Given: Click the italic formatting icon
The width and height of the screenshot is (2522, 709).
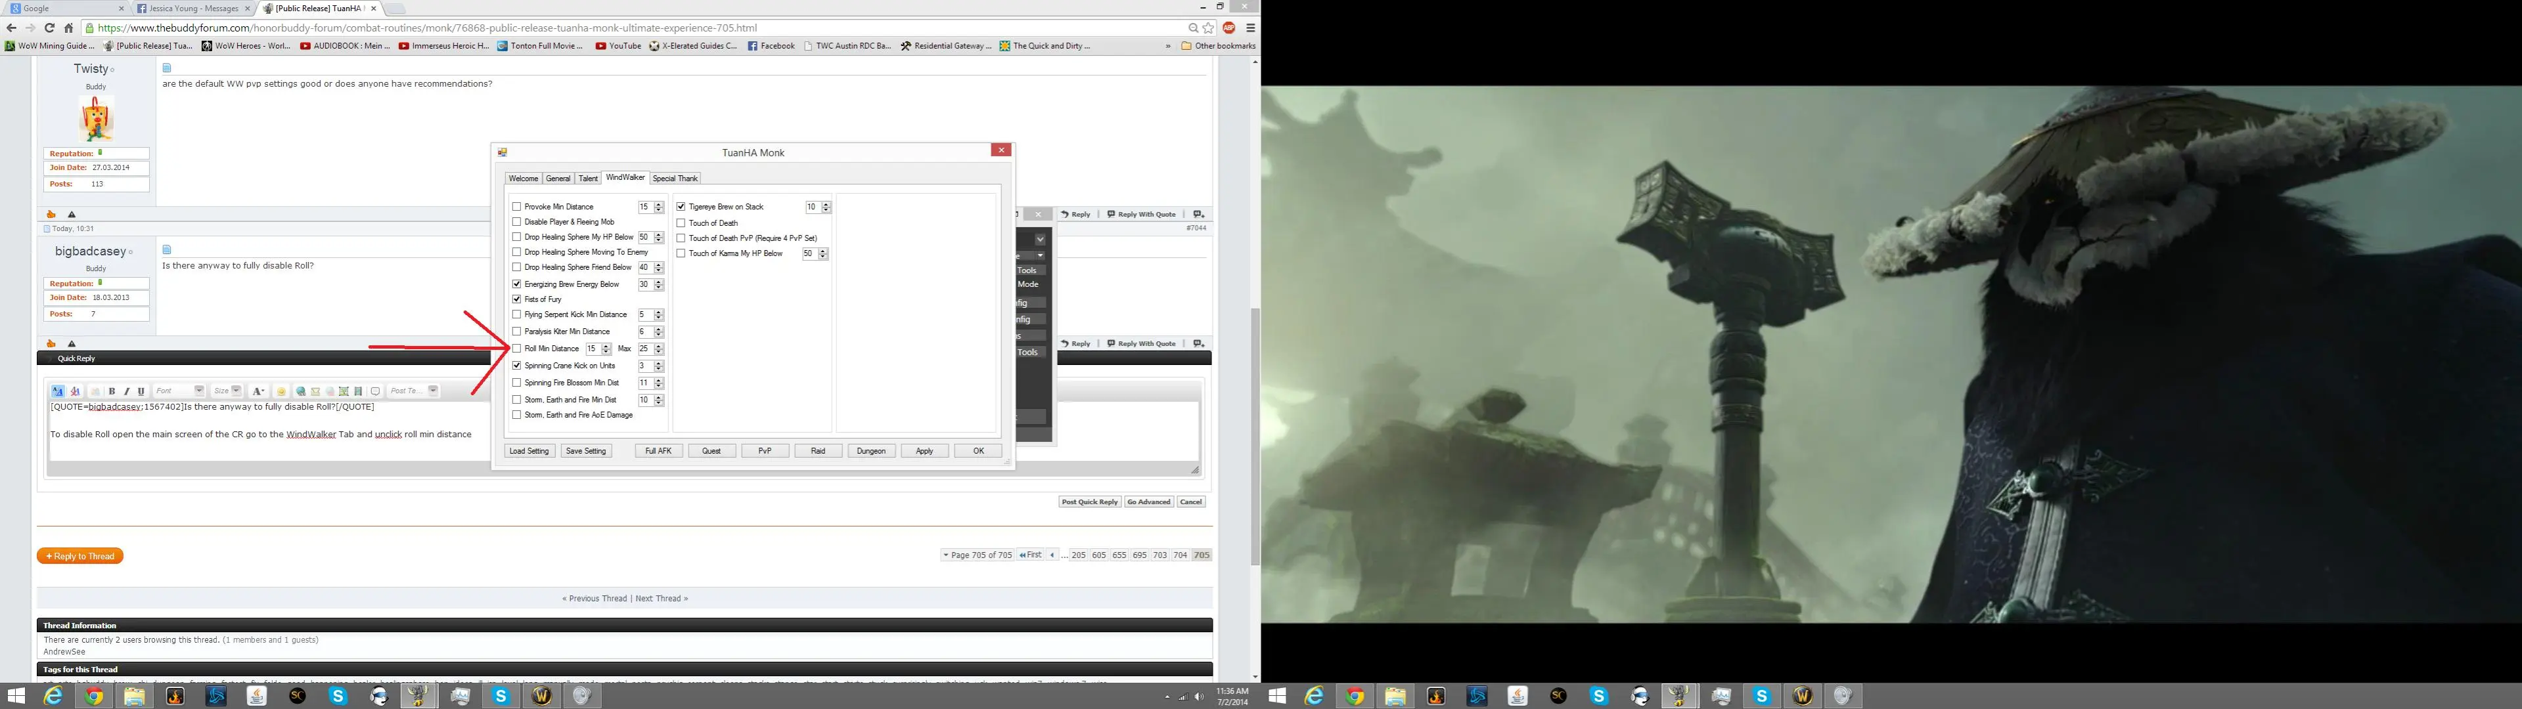Looking at the screenshot, I should coord(126,391).
